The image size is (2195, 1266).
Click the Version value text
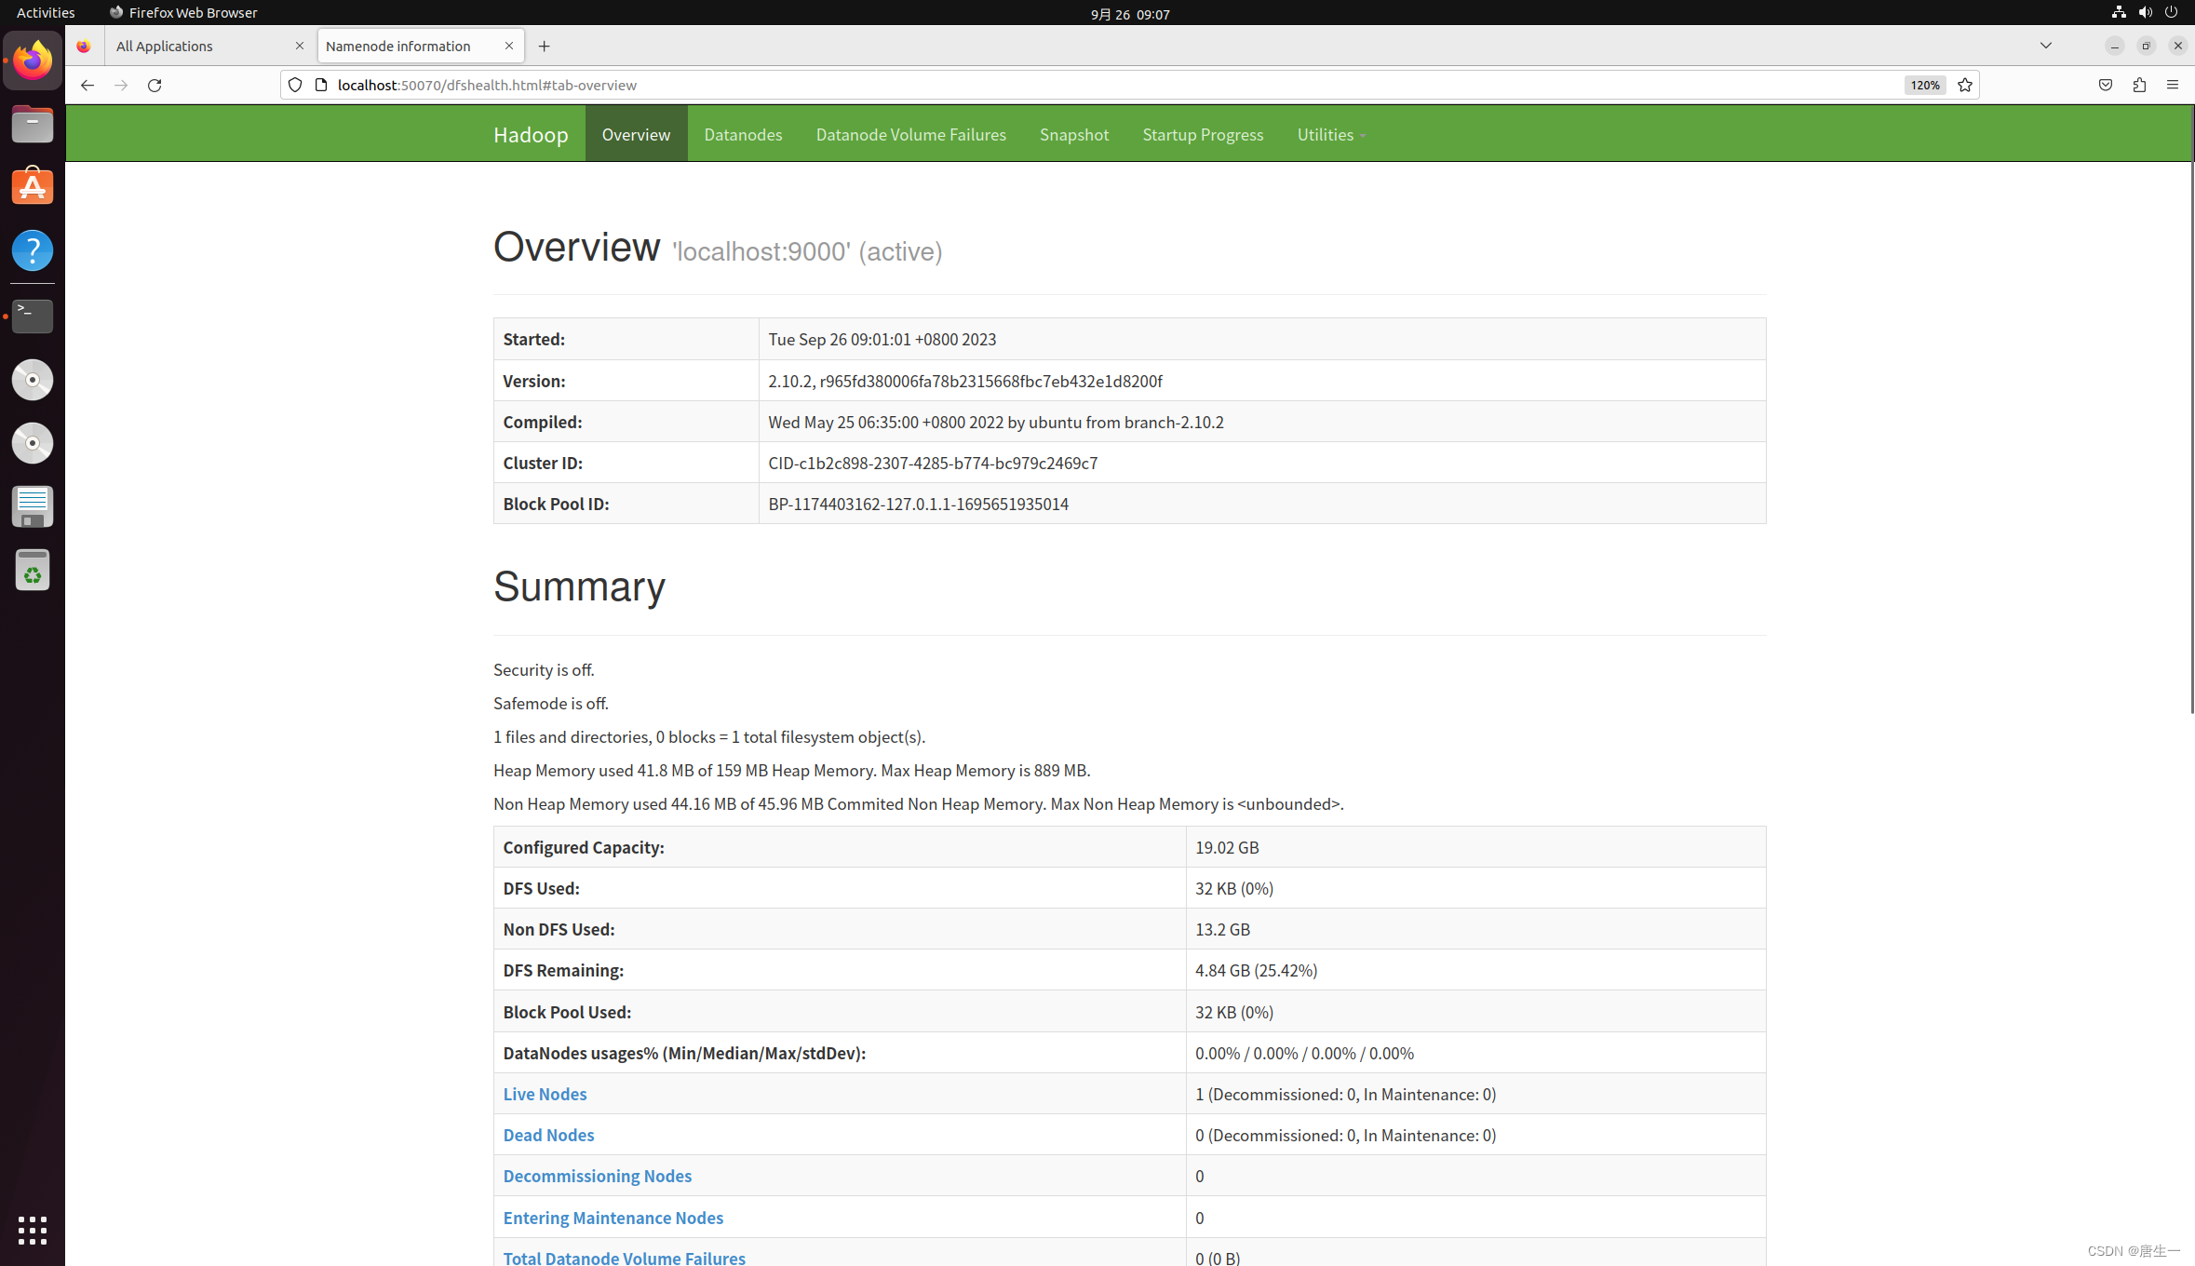[965, 381]
